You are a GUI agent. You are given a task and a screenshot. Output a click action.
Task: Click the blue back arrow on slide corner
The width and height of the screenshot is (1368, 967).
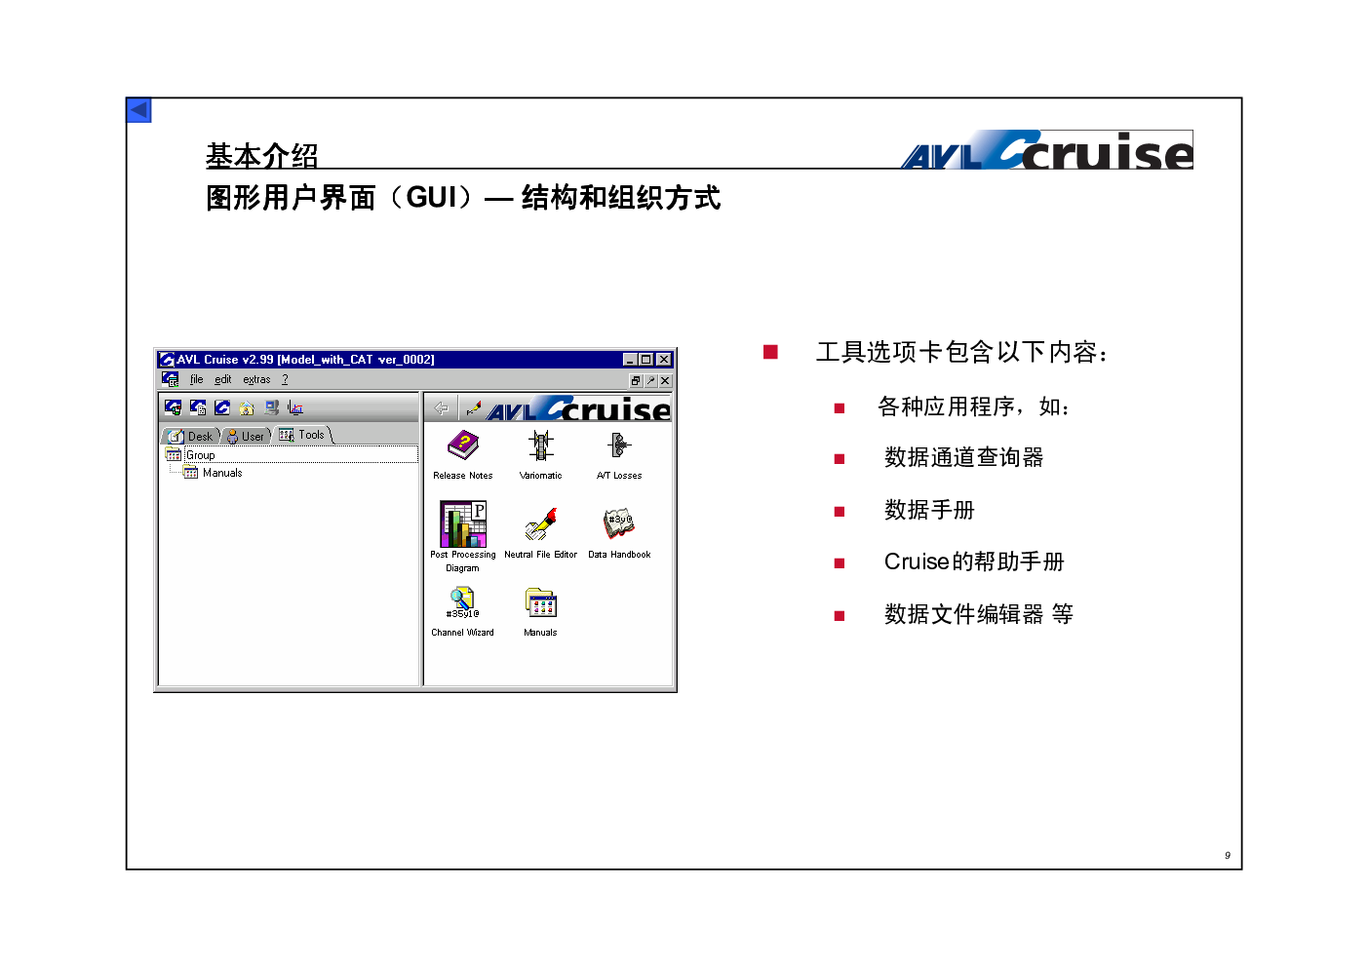tap(139, 110)
